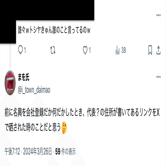This screenshot has height=166, width=166.
Task: Open more options on the top reply tweet
Action: [x=159, y=15]
